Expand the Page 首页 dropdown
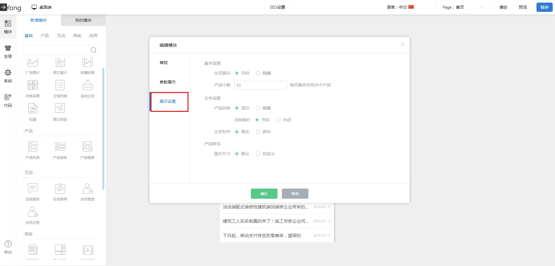The image size is (555, 266). coord(462,7)
